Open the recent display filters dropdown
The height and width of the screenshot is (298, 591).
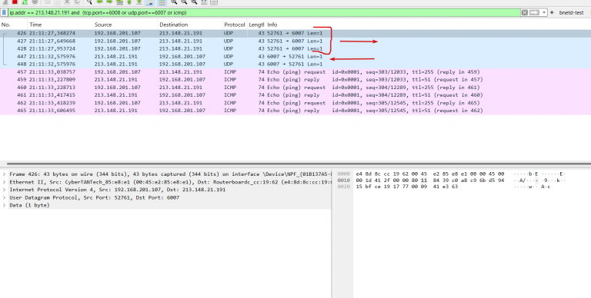544,12
